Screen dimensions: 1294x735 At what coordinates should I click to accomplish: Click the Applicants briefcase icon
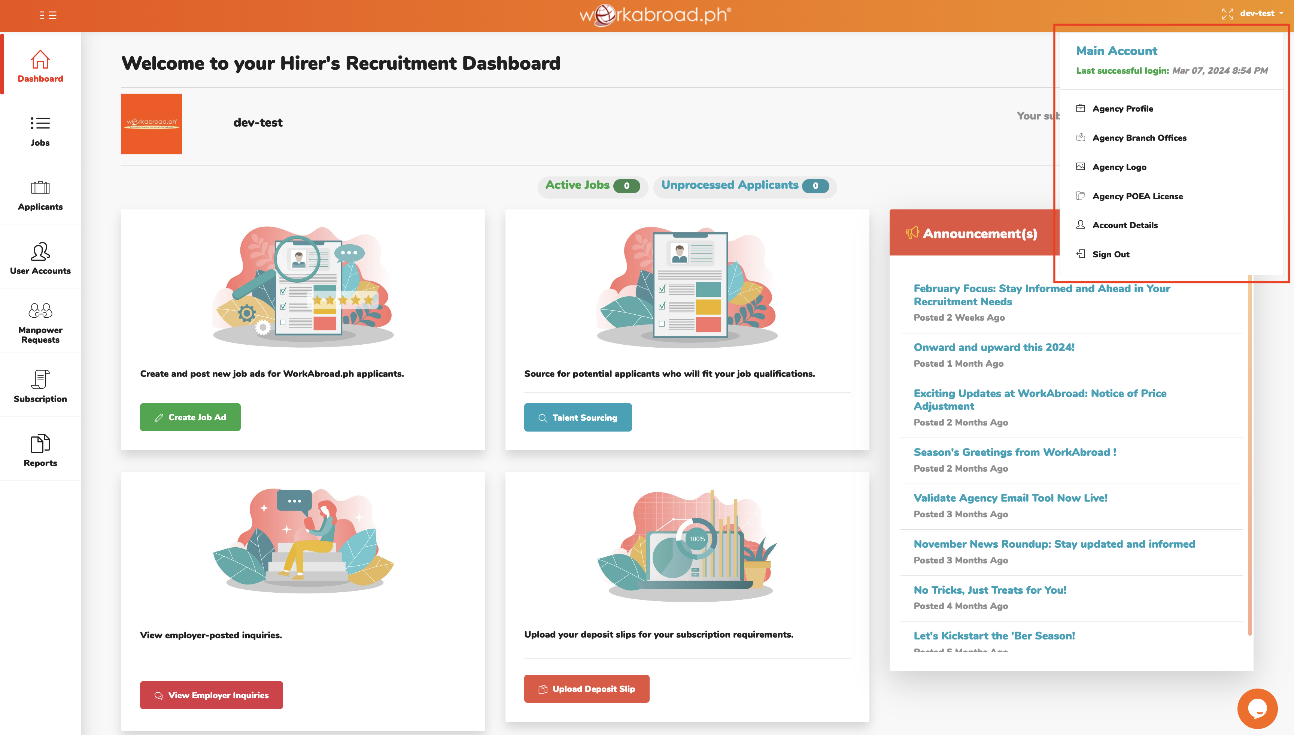40,187
